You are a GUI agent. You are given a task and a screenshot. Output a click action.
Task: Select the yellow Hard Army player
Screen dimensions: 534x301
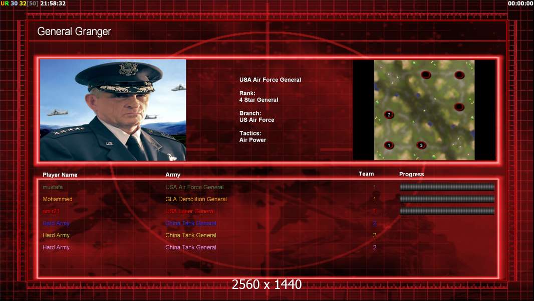56,235
